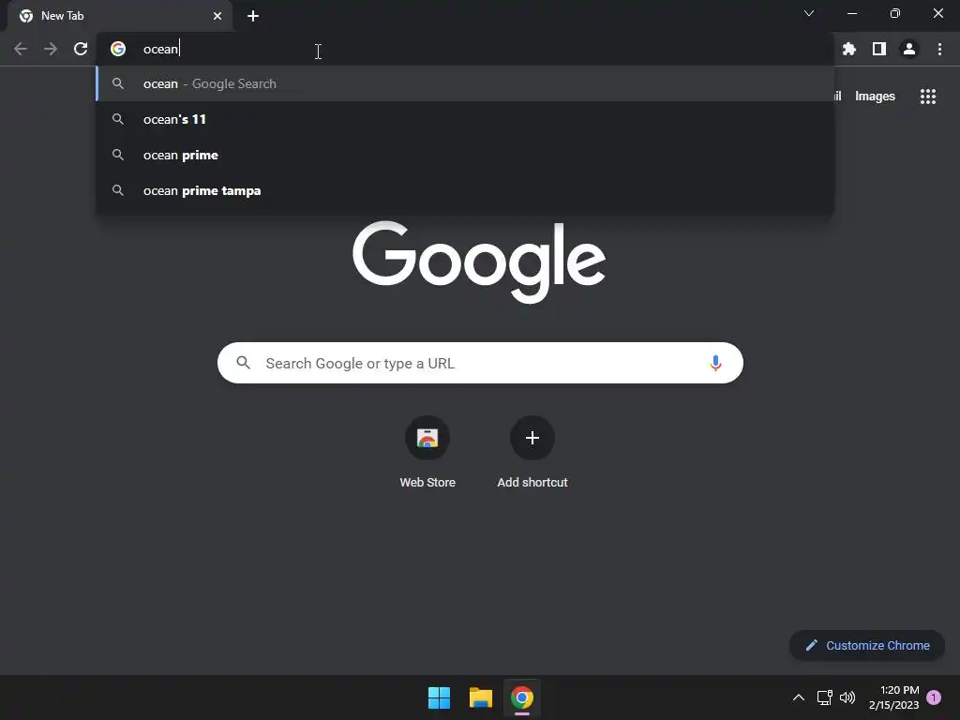The image size is (960, 720).
Task: Open the notification badge in the tray
Action: pyautogui.click(x=934, y=697)
